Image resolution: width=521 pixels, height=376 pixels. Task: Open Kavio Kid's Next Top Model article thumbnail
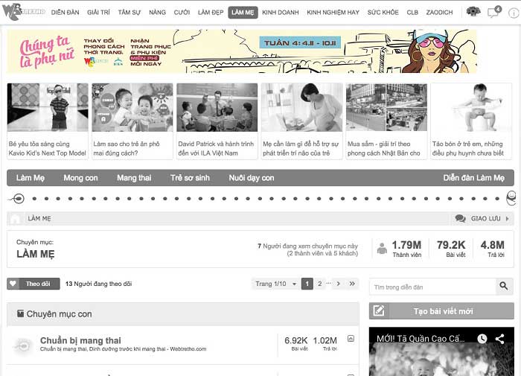[48, 107]
